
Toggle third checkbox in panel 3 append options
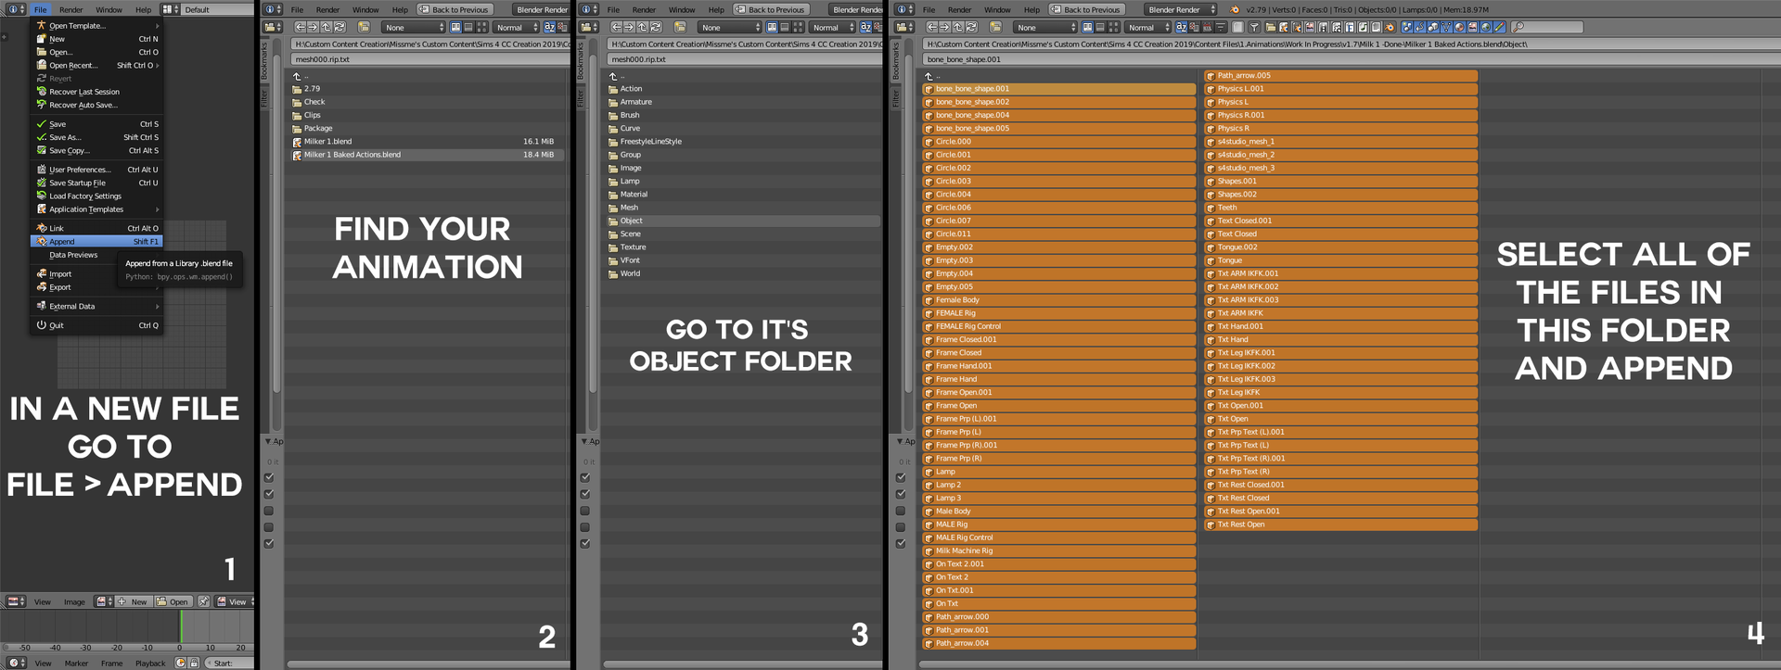(585, 511)
